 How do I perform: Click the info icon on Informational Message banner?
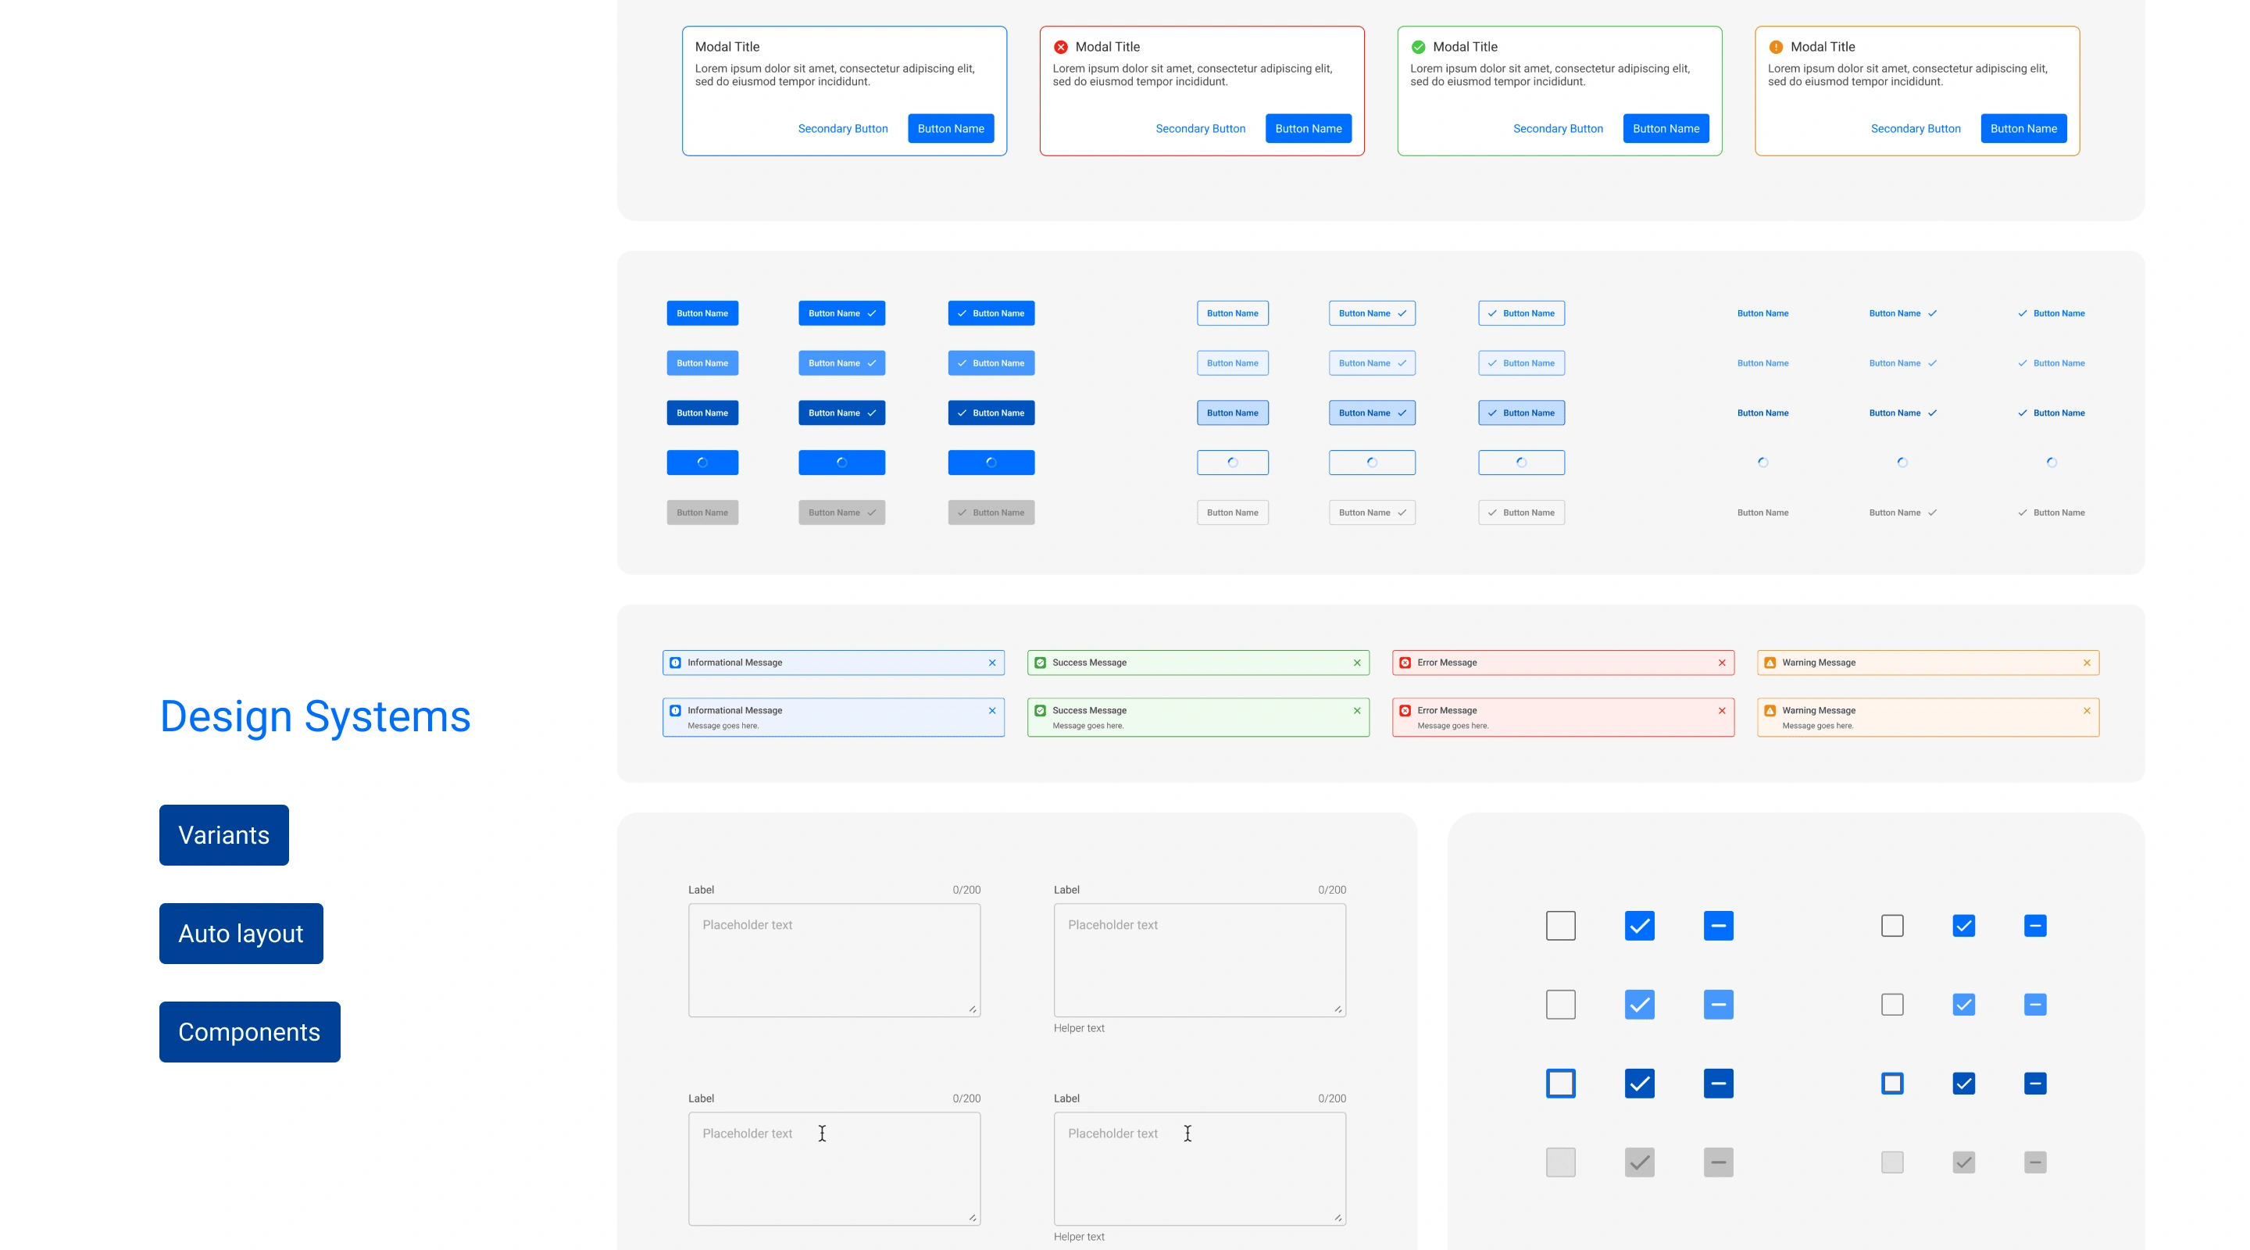674,662
